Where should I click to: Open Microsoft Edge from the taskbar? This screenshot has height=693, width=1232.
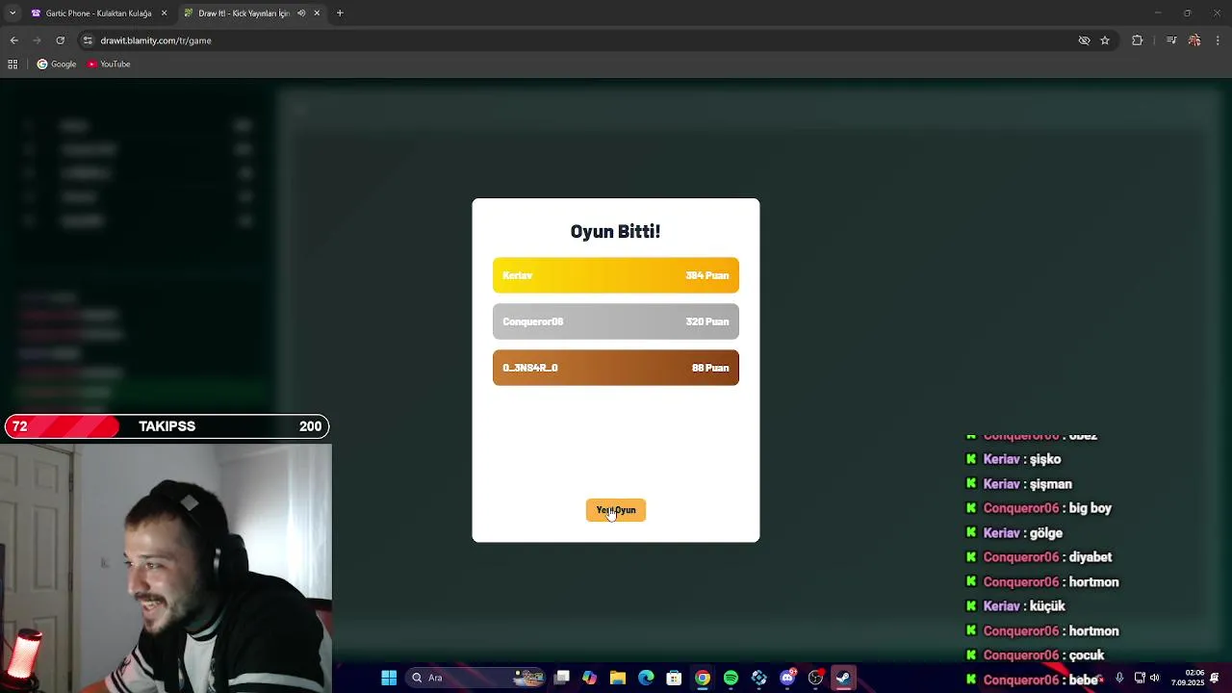click(646, 678)
